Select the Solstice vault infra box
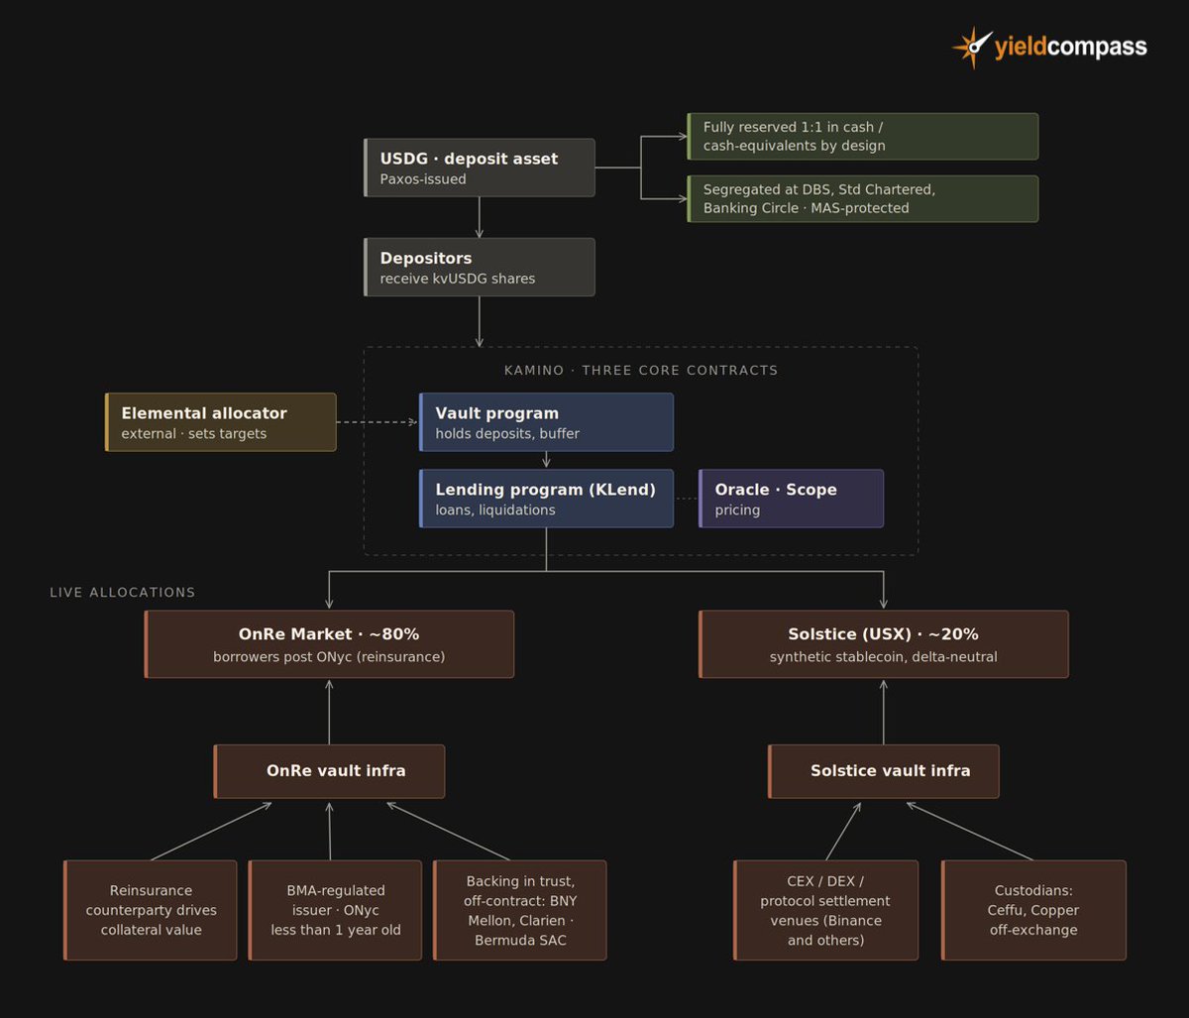Viewport: 1189px width, 1018px height. 884,771
